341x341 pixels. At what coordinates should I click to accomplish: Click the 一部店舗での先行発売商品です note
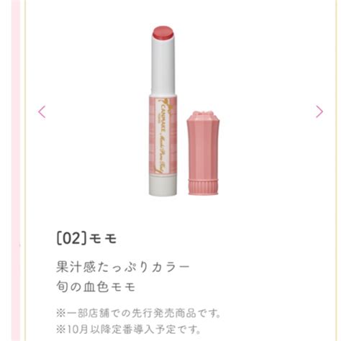(138, 314)
